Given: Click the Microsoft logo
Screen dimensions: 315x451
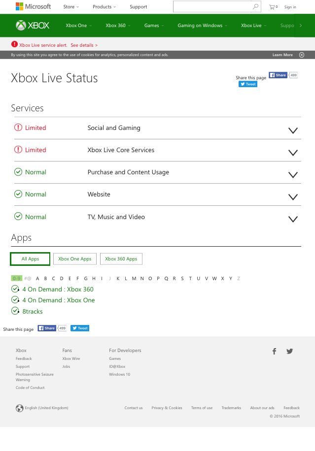Looking at the screenshot, I should coord(33,6).
